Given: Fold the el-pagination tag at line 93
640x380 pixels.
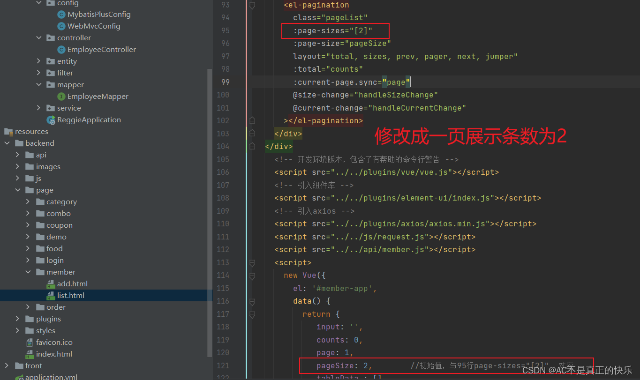Looking at the screenshot, I should point(252,5).
